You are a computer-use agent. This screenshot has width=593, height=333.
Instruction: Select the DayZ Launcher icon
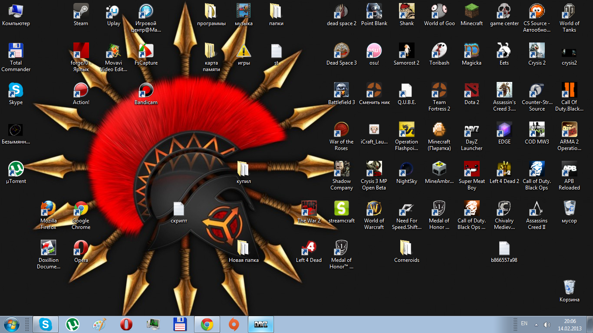coord(472,137)
